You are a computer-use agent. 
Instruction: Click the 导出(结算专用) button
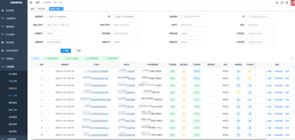click(91, 59)
